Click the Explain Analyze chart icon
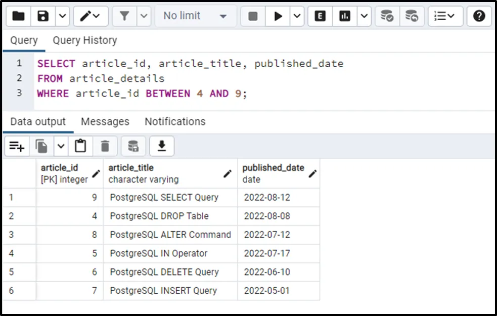This screenshot has height=316, width=497. (345, 16)
